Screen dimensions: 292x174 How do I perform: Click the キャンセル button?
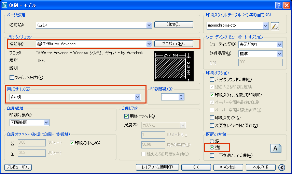[x=228, y=167]
